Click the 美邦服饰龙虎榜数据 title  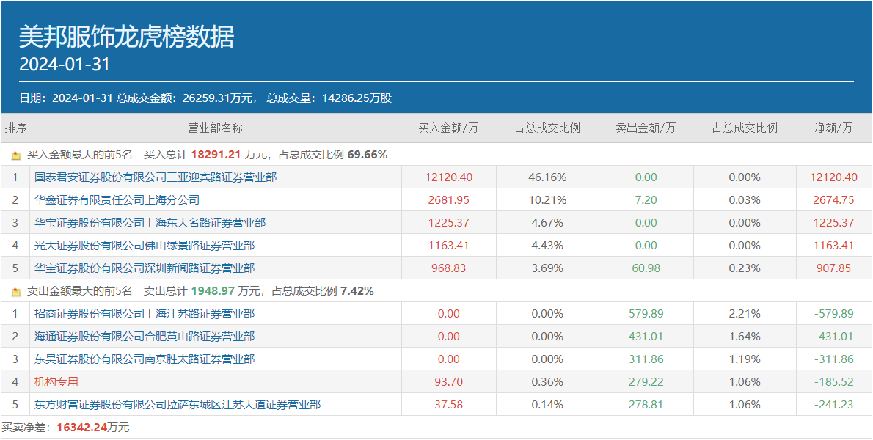click(126, 37)
